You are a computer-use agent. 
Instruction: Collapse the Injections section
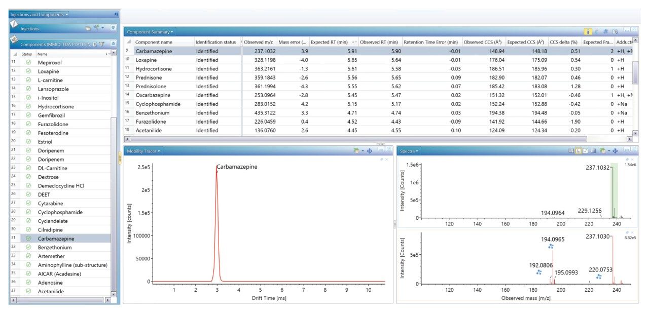click(x=114, y=28)
